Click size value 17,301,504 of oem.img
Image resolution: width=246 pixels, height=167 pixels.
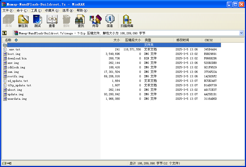[x=112, y=72]
